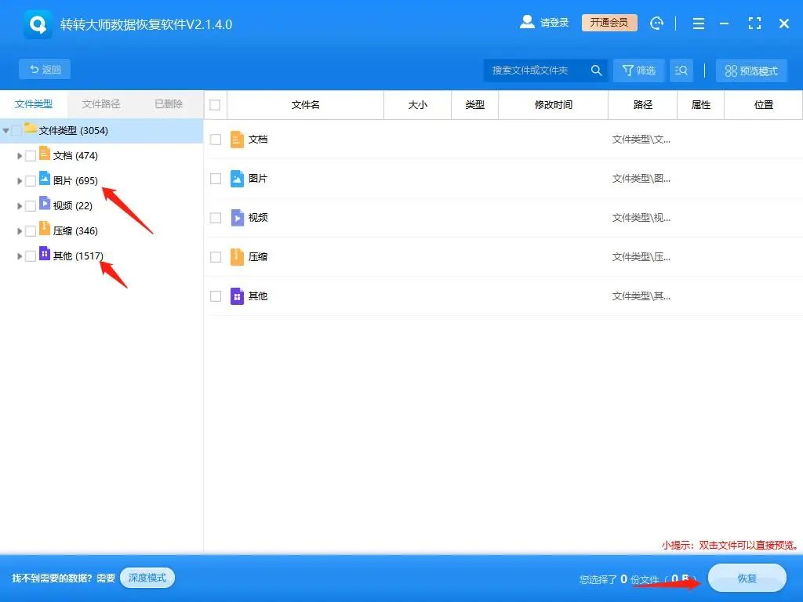Switch to the 文件路径 tab

(x=101, y=103)
